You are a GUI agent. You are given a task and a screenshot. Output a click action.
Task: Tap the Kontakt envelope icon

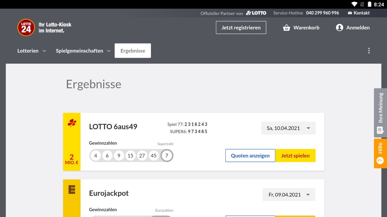[x=350, y=13]
